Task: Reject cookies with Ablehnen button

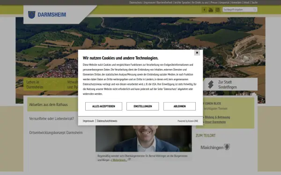Action: 179,106
